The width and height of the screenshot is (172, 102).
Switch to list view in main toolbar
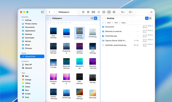tap(99, 12)
